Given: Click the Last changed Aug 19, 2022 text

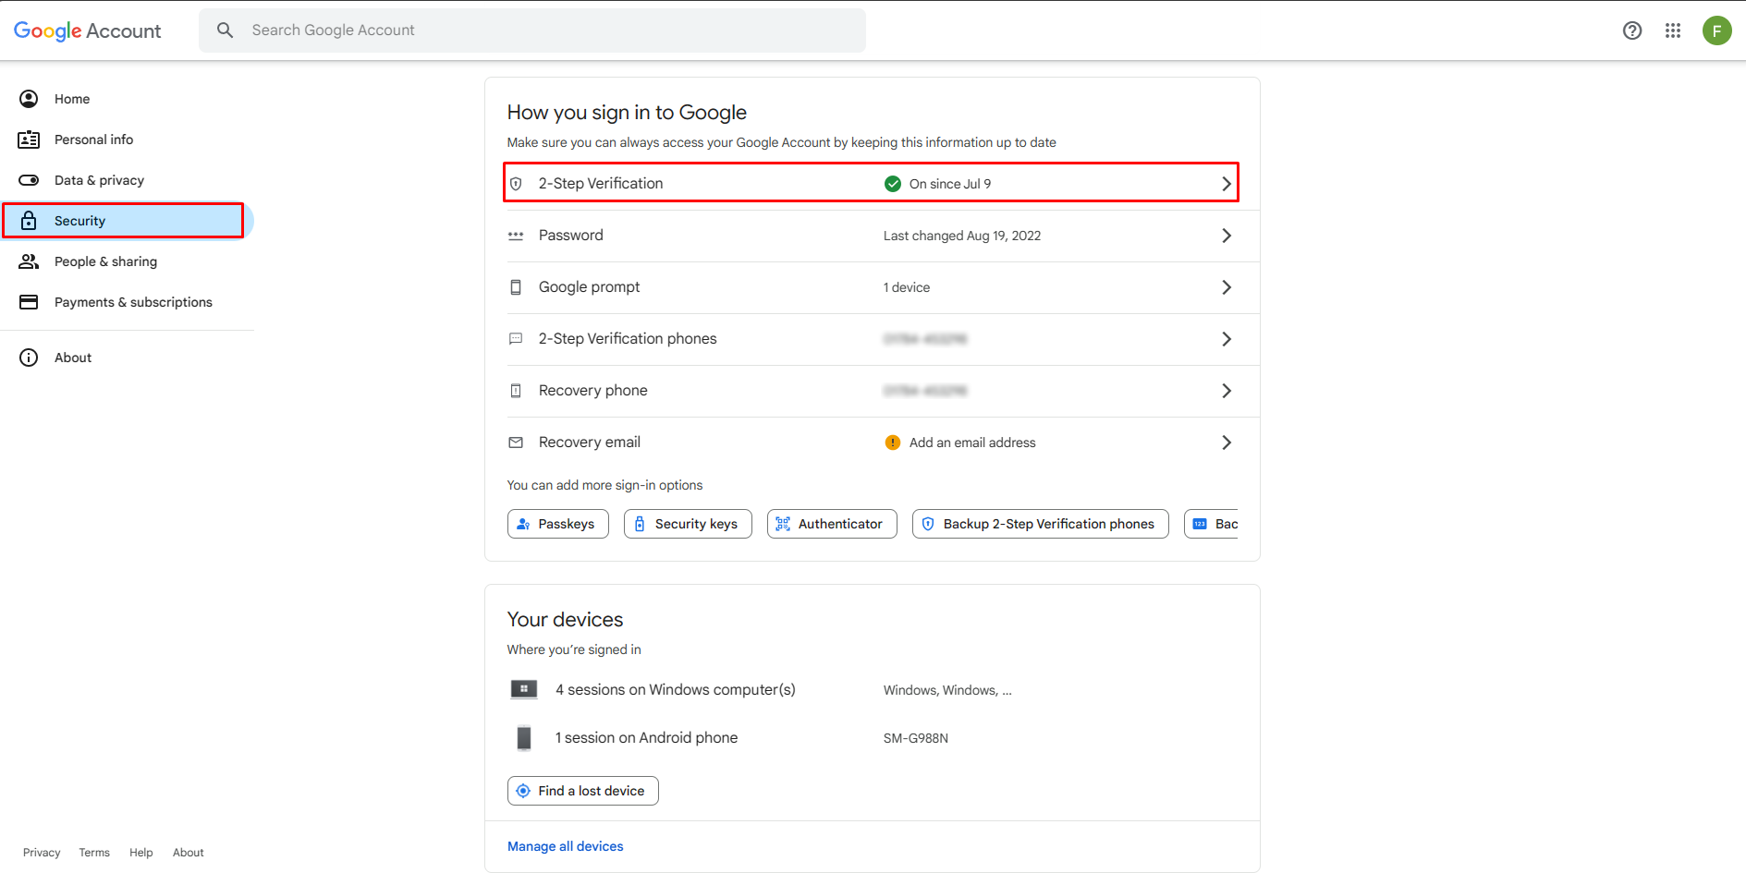Looking at the screenshot, I should click(962, 236).
